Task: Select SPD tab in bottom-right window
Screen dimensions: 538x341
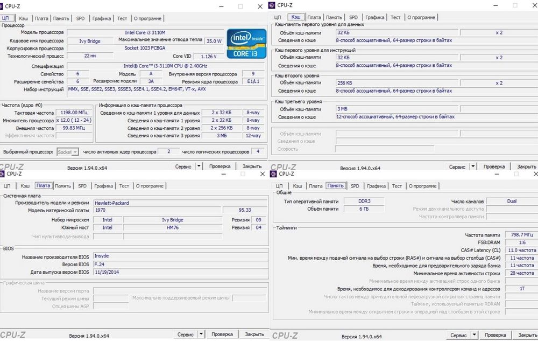Action: tap(355, 186)
